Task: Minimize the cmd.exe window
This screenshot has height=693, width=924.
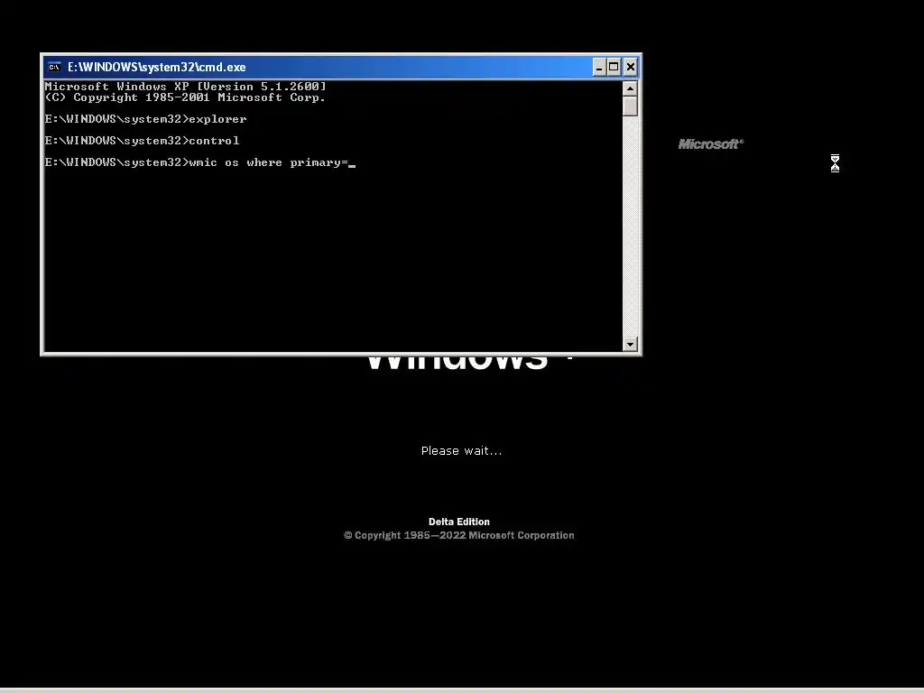Action: point(599,67)
